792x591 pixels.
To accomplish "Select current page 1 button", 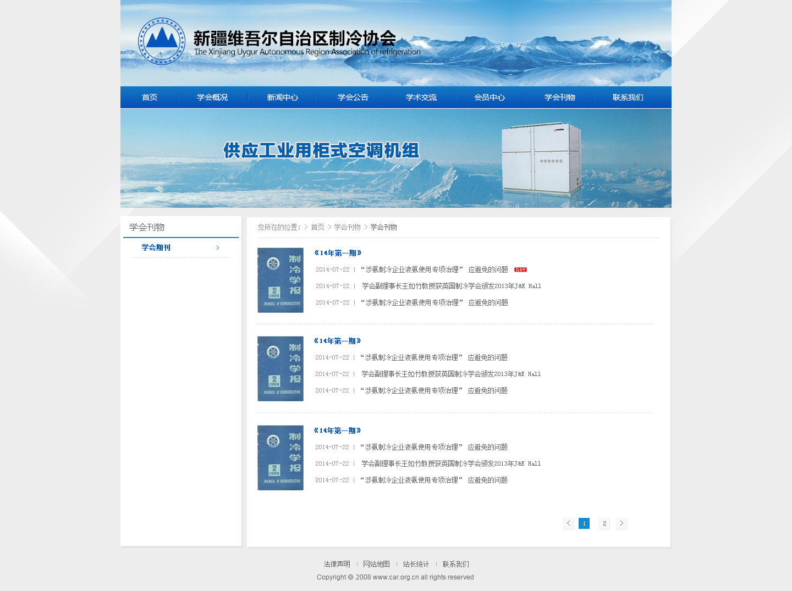I will (x=584, y=523).
